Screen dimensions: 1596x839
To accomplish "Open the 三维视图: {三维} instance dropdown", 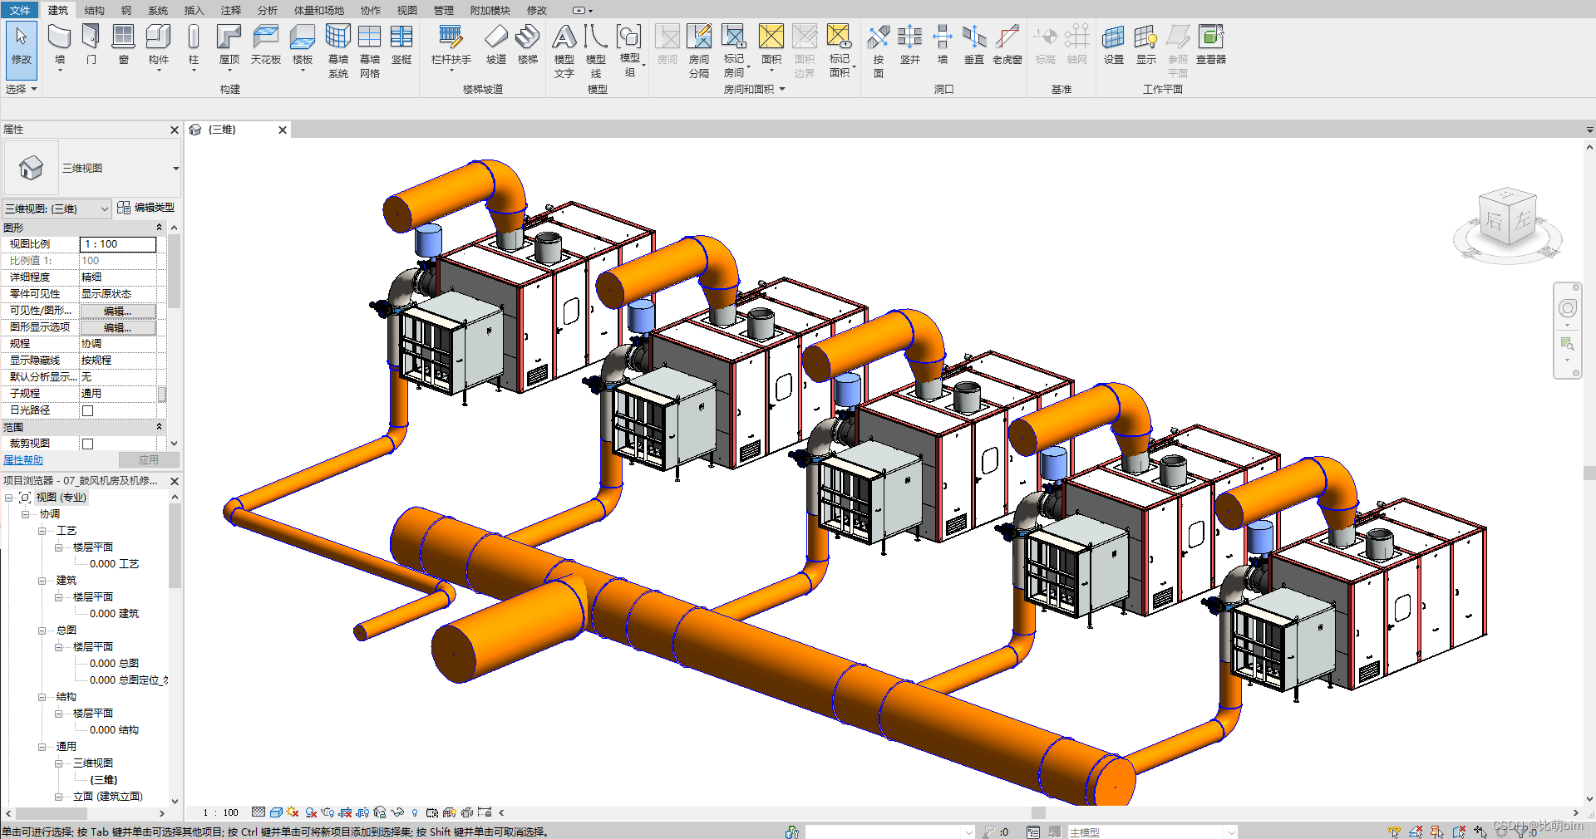I will point(57,209).
